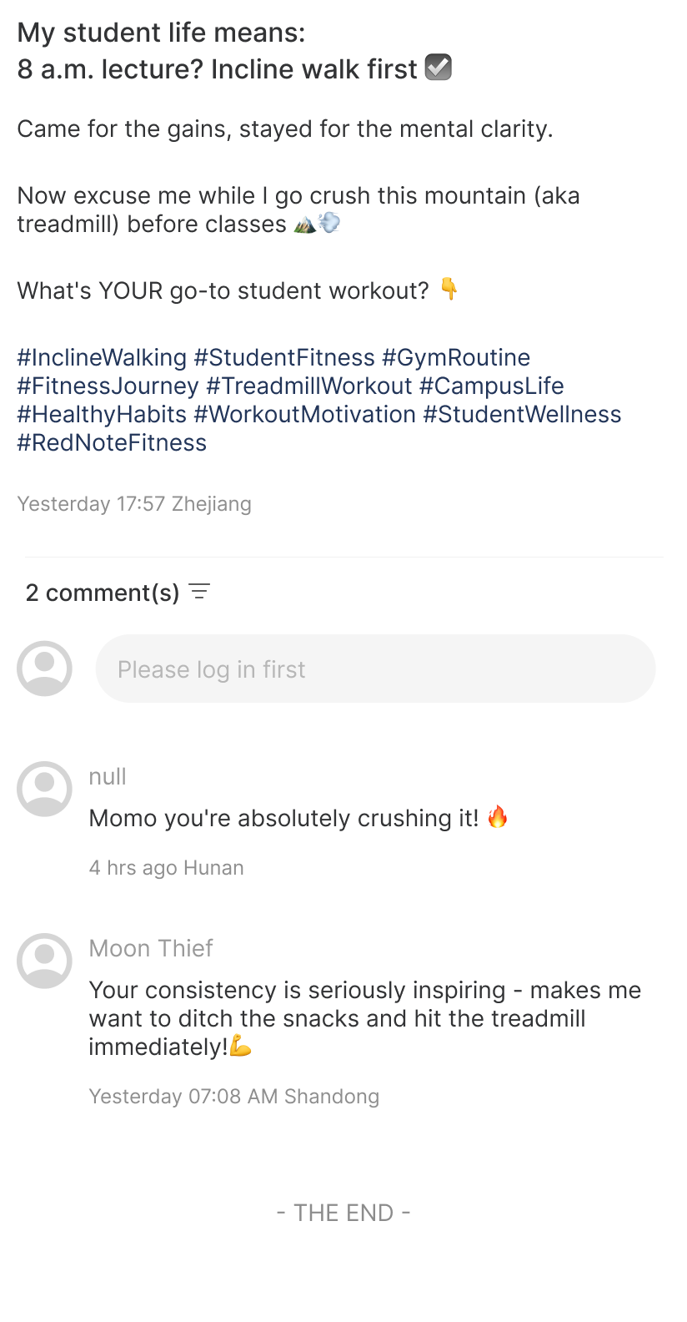The image size is (687, 1322).
Task: Click the avatar beside the comment box
Action: (44, 669)
